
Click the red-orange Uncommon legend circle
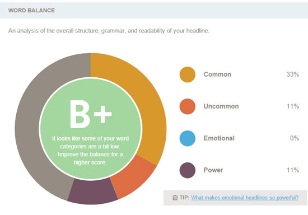(188, 106)
